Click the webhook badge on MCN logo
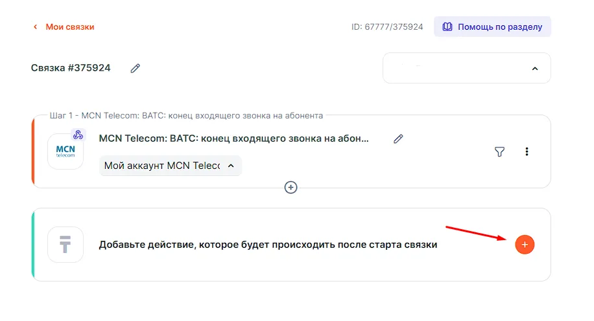594x321 pixels. [x=78, y=135]
